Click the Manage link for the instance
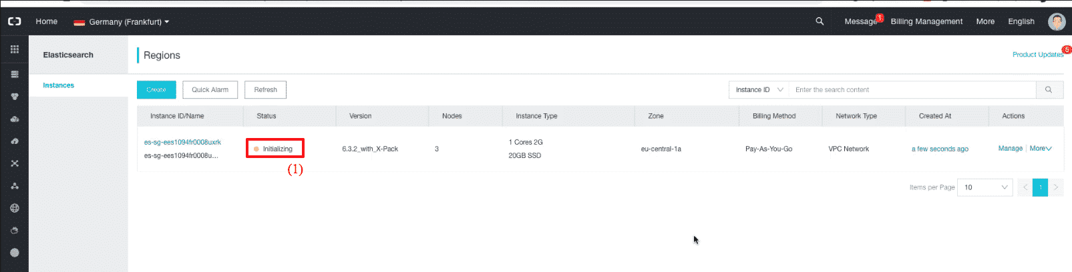Viewport: 1072px width, 272px height. pos(1010,149)
